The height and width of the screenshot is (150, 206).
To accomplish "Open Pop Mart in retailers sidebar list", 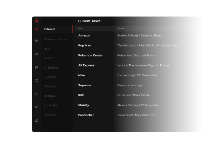I will pyautogui.click(x=50, y=115).
